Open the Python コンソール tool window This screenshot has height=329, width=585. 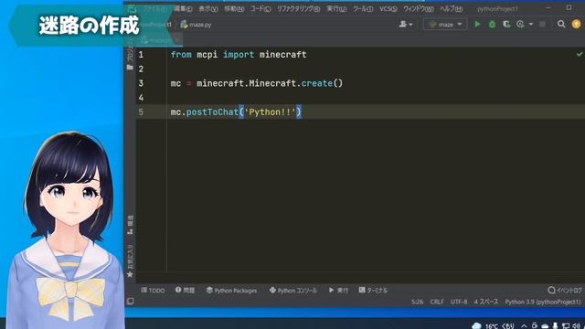[292, 291]
